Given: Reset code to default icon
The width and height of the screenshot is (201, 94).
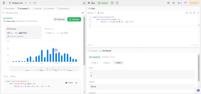Looking at the screenshot, I should (x=194, y=13).
